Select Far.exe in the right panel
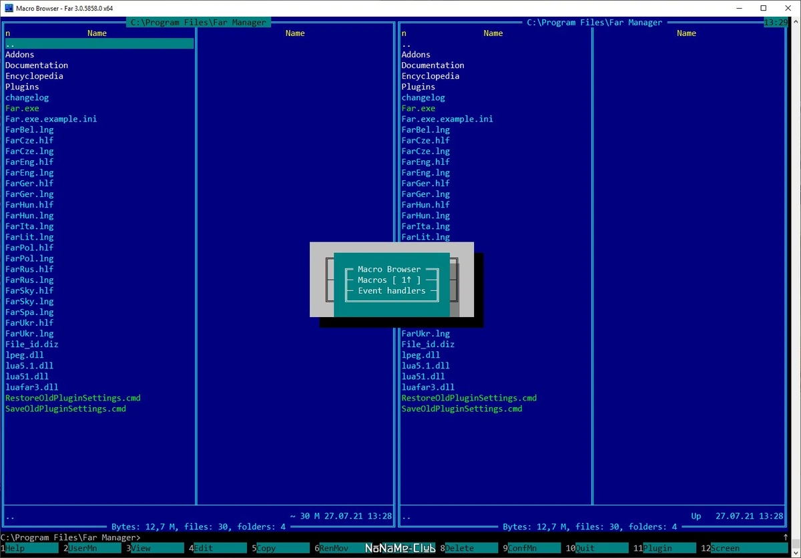This screenshot has width=801, height=558. click(x=419, y=108)
